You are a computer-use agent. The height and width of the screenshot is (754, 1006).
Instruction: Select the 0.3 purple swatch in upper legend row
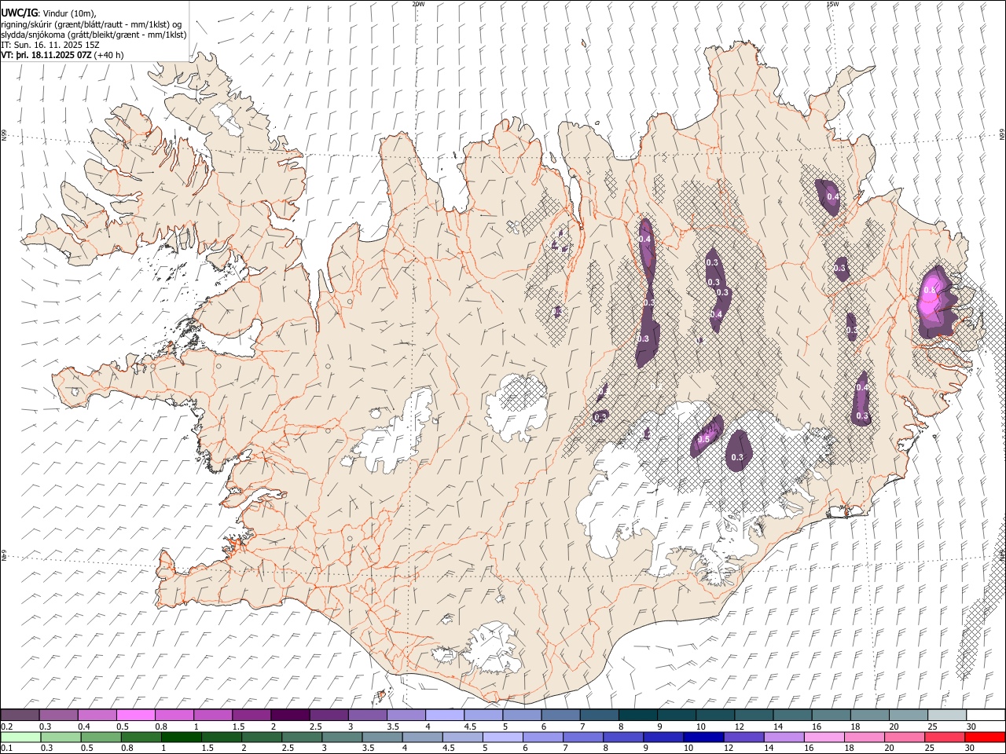(x=59, y=716)
